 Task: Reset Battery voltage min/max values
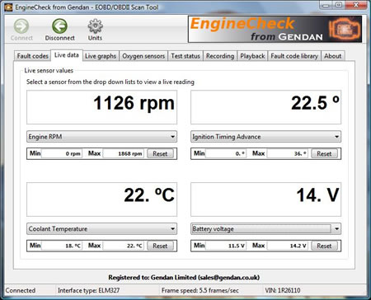[x=324, y=246]
